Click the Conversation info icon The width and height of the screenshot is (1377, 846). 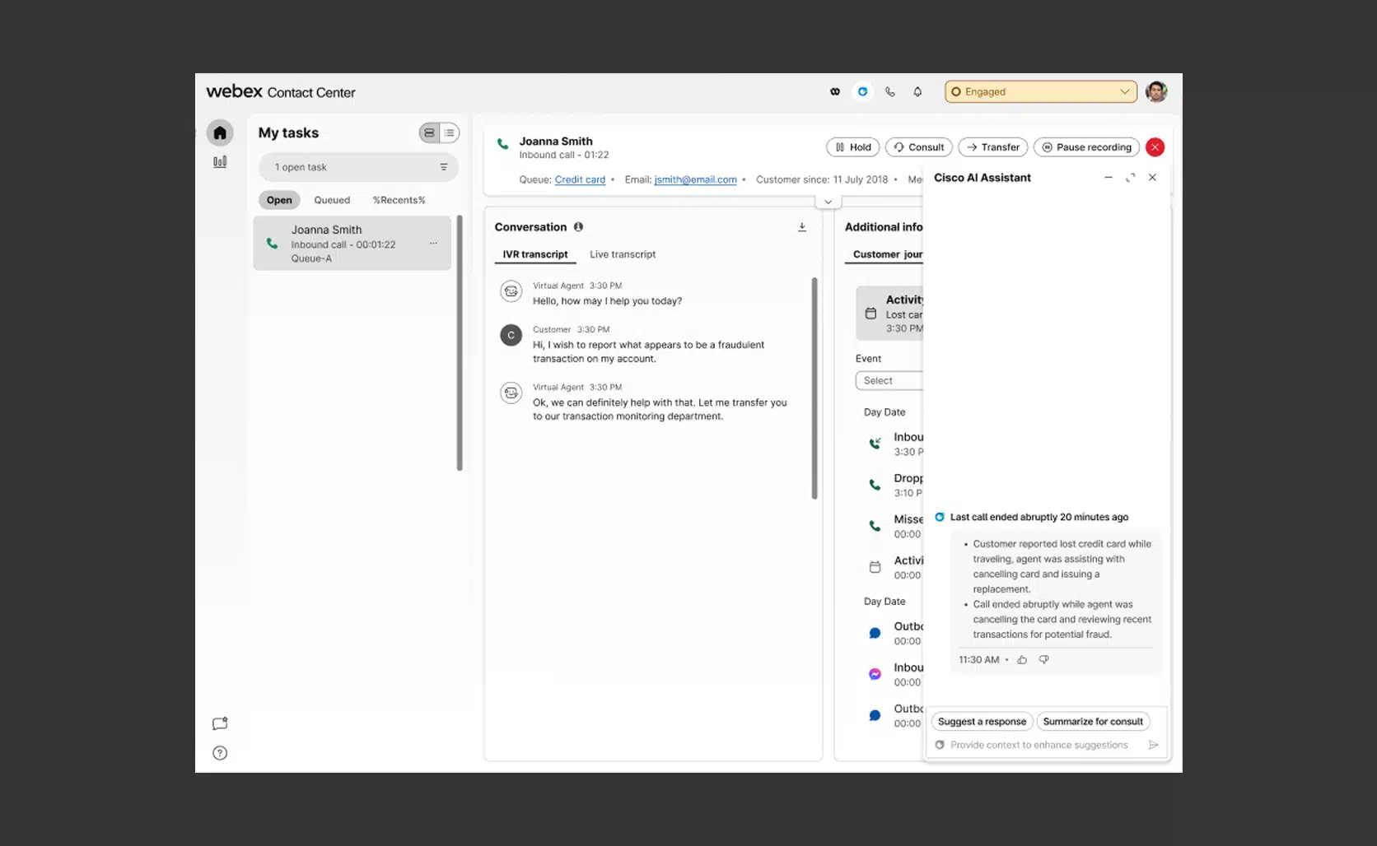(x=578, y=227)
